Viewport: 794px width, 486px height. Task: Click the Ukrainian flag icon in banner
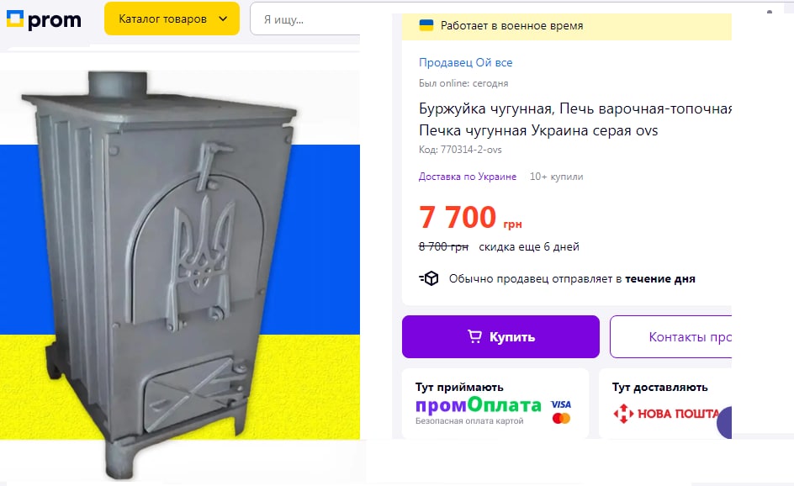pos(426,25)
